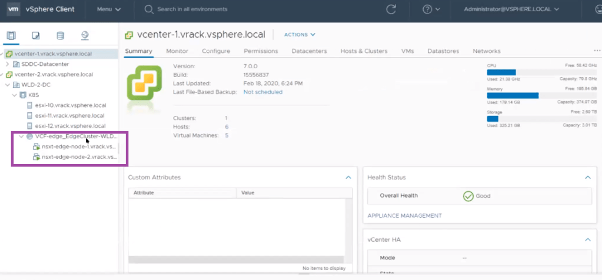Viewport: 602px width, 280px height.
Task: Open the Storage inventory view icon
Action: point(60,36)
